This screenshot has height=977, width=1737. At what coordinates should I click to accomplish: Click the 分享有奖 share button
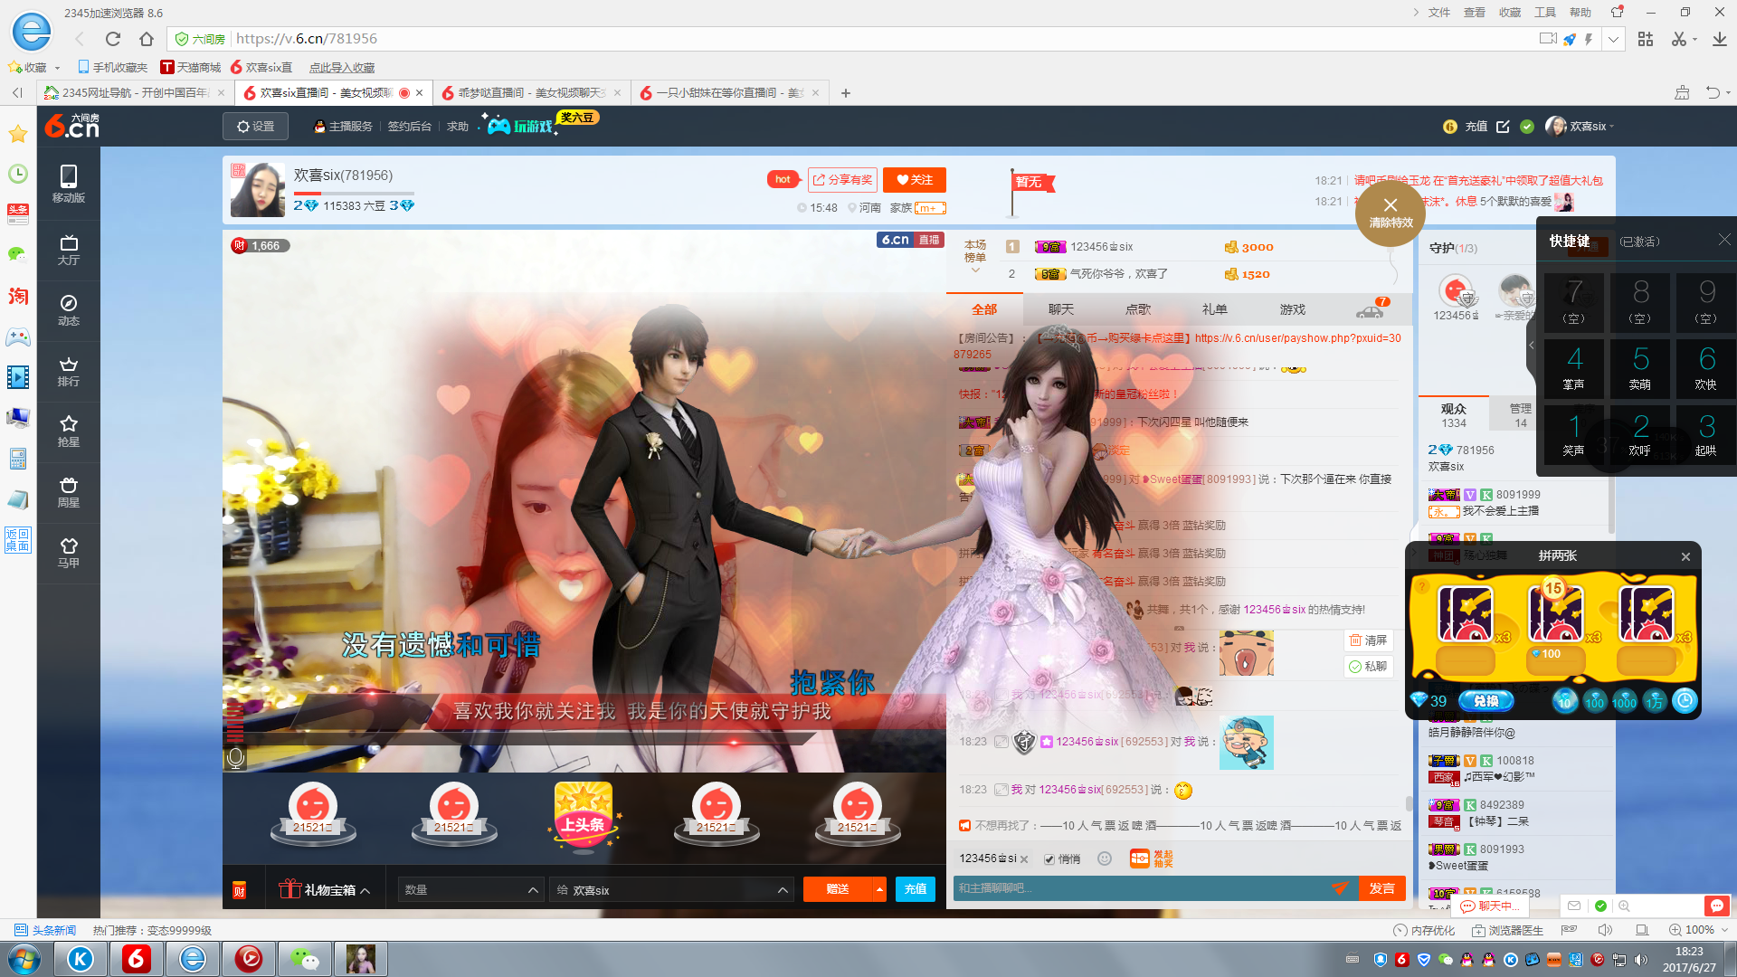842,180
